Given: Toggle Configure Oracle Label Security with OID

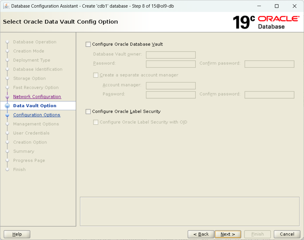Looking at the screenshot, I should tap(96, 122).
